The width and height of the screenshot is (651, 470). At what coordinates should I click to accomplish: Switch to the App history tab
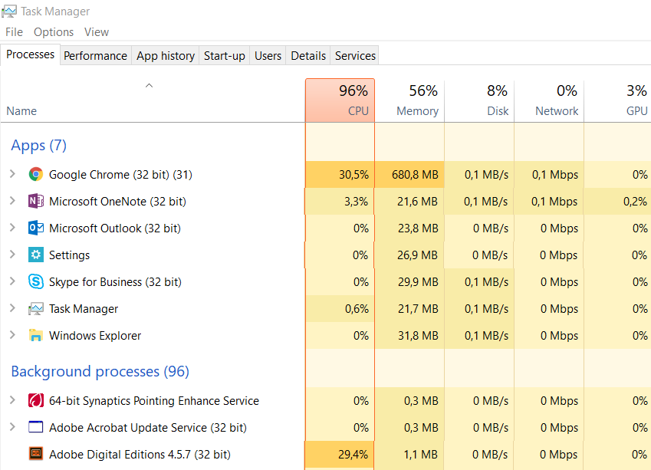165,56
